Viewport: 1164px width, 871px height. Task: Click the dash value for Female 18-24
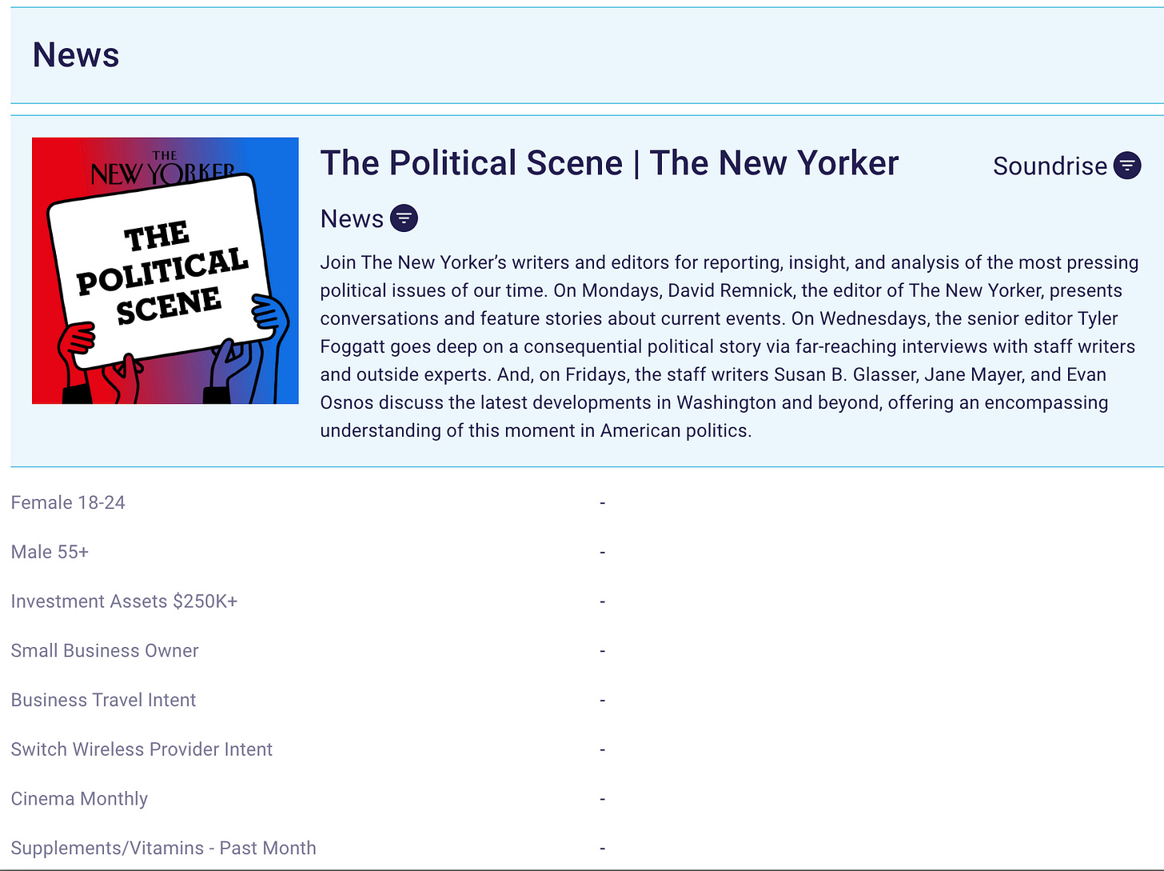[603, 503]
